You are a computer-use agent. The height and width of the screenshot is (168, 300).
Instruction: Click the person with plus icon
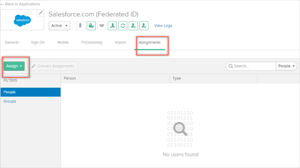coord(133,26)
